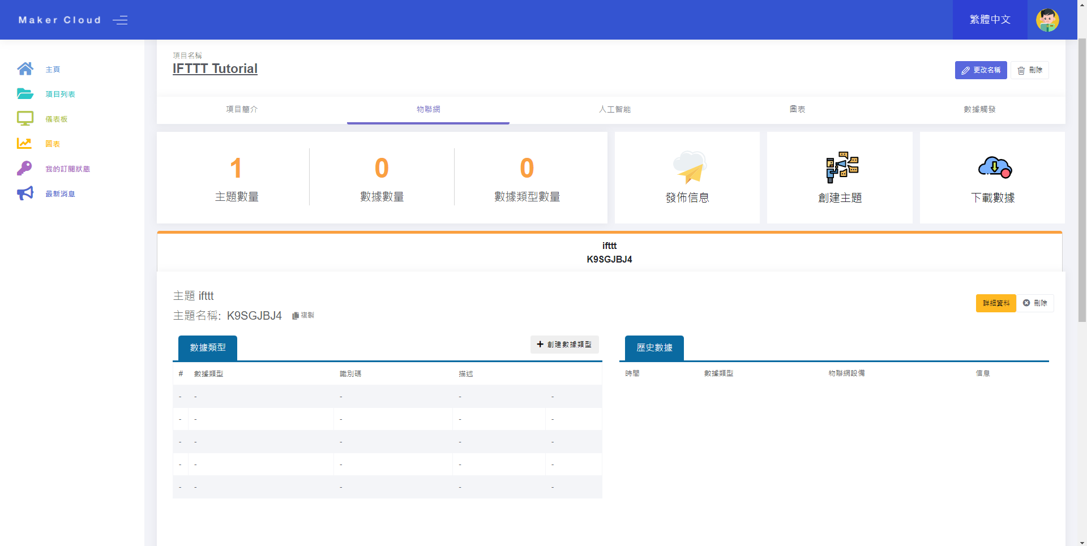The width and height of the screenshot is (1087, 546).
Task: Click the orange 詳細資料 details button
Action: 996,303
